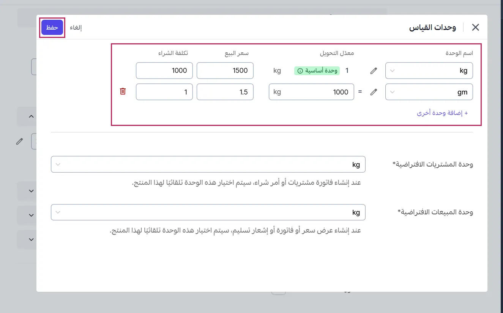Click the pencil icon on the background page

(20, 141)
